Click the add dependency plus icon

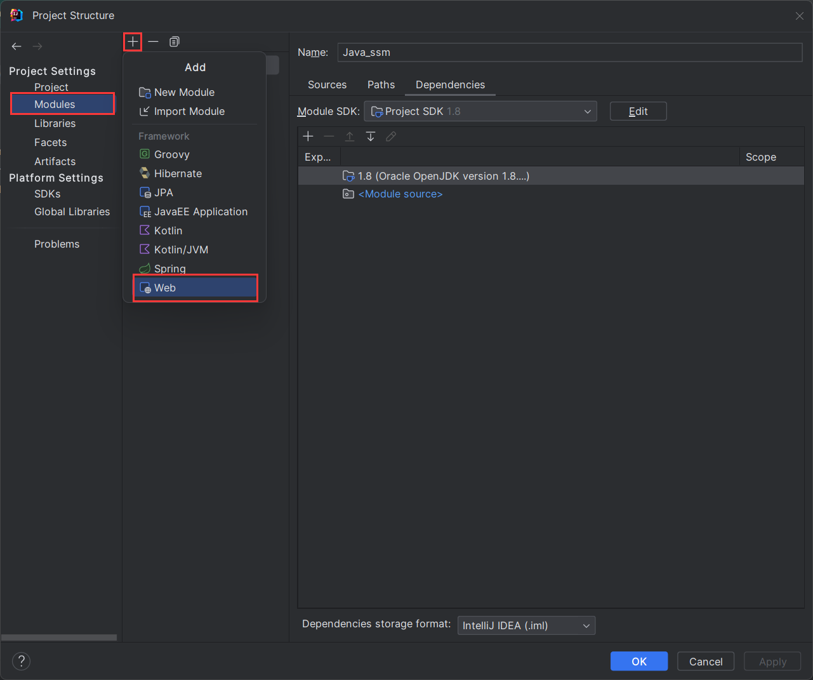tap(308, 137)
